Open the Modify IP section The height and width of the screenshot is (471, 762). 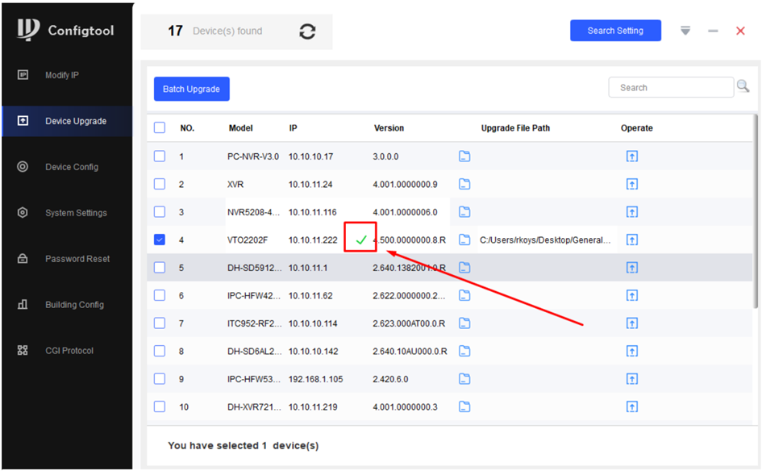62,75
